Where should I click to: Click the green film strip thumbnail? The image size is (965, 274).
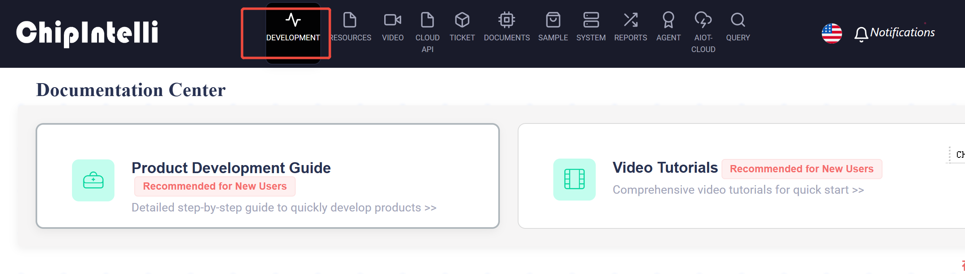tap(574, 179)
